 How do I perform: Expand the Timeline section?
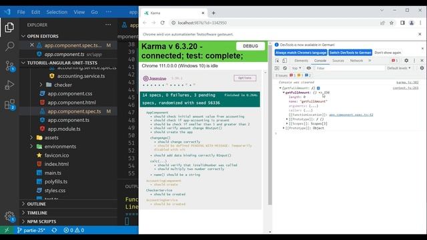coord(23,213)
